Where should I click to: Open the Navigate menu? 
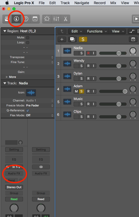(82, 3)
